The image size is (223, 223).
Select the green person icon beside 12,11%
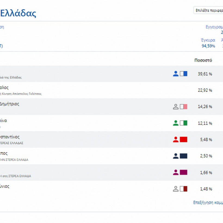click(176, 123)
